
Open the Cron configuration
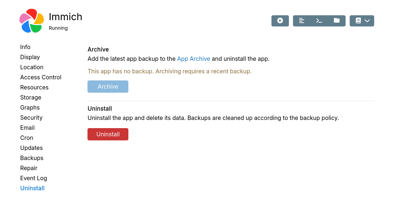[x=26, y=138]
